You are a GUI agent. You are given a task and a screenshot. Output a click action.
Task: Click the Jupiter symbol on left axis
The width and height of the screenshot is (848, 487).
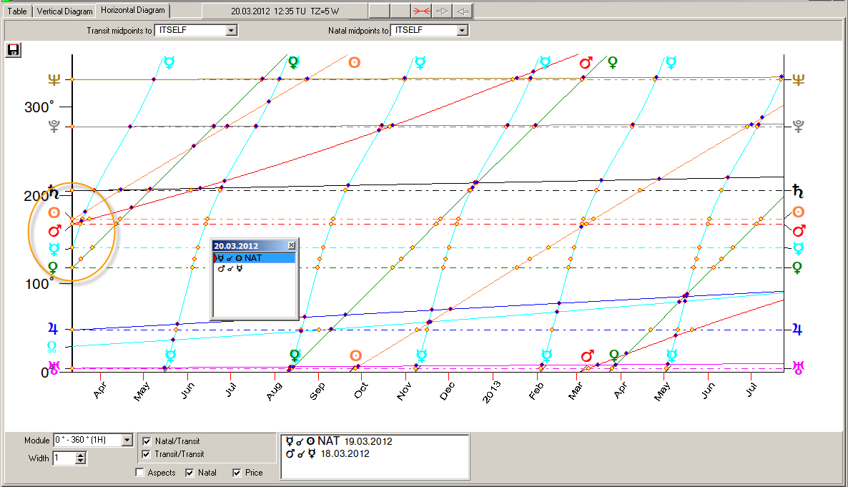point(52,329)
